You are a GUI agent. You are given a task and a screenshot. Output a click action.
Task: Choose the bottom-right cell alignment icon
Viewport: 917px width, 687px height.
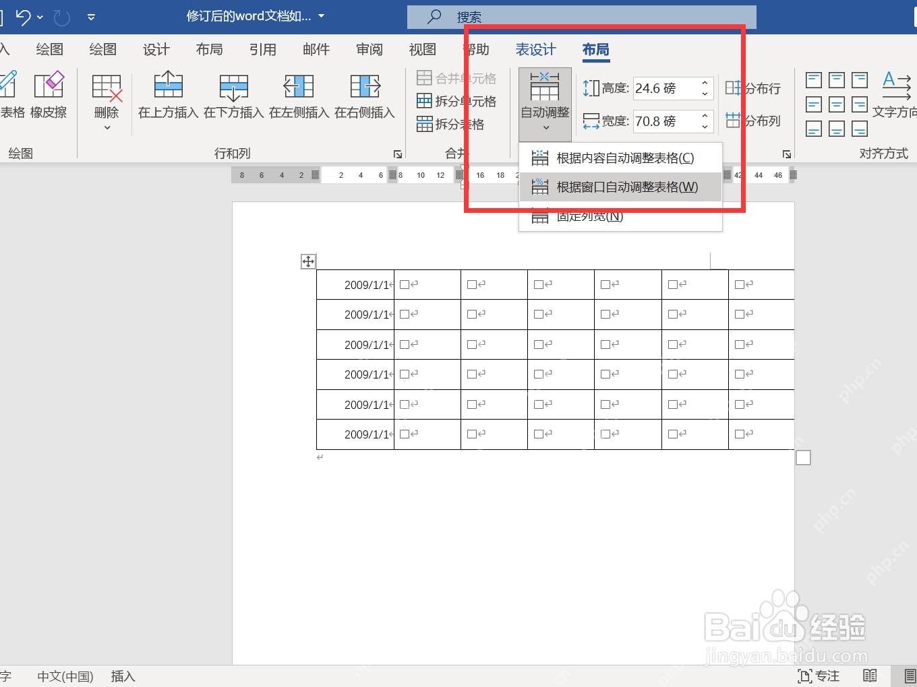point(860,129)
